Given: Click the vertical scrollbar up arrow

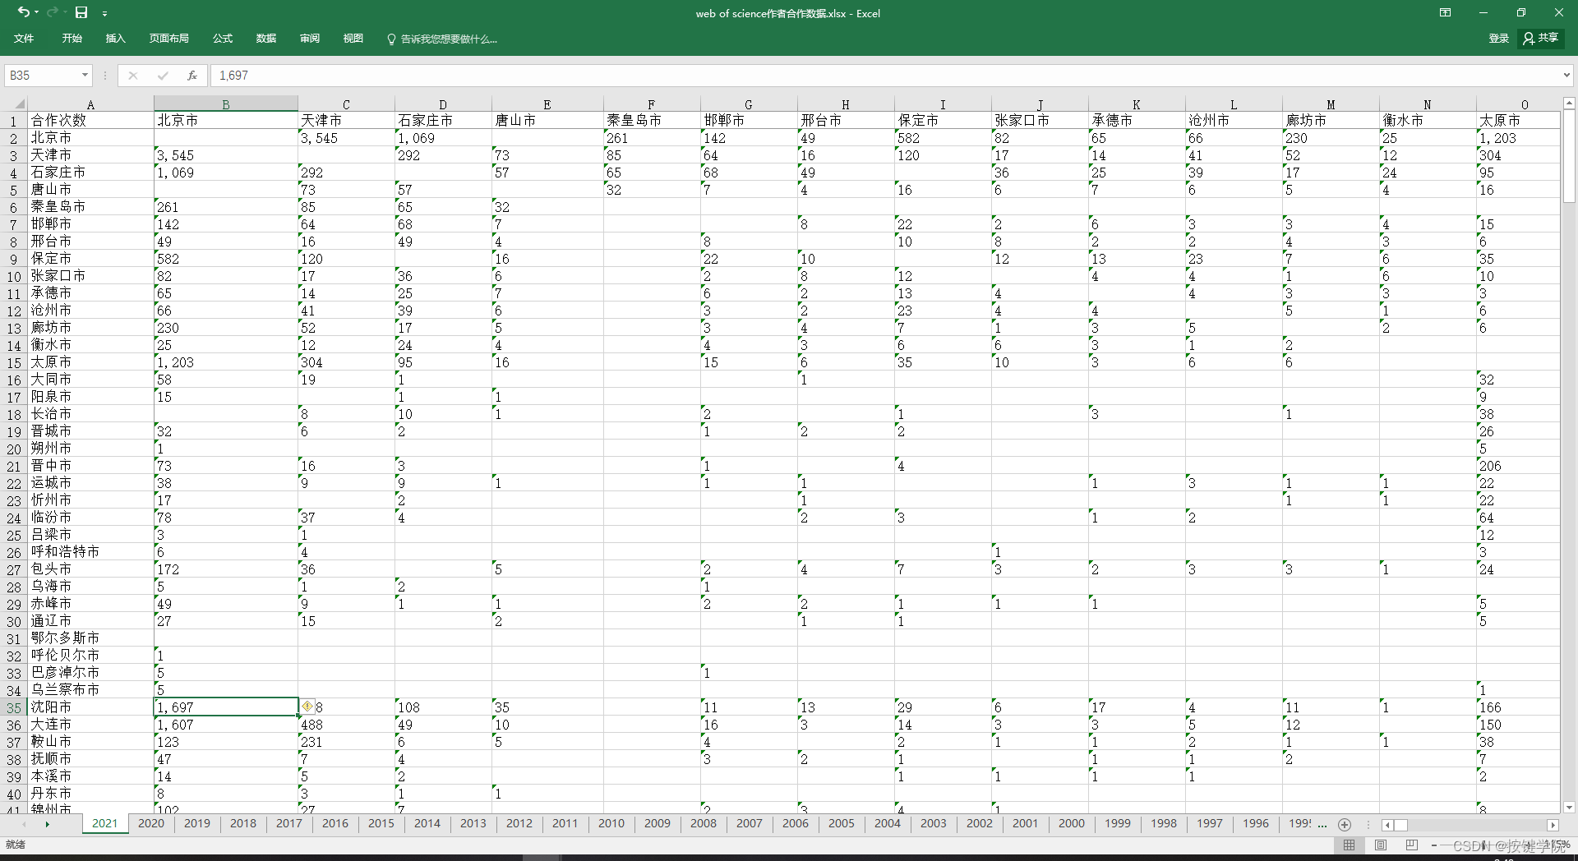Looking at the screenshot, I should [x=1568, y=104].
